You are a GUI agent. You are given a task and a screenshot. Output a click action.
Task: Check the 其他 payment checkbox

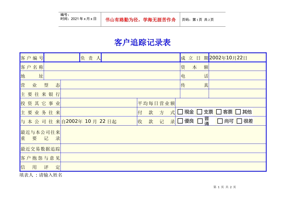pyautogui.click(x=238, y=112)
